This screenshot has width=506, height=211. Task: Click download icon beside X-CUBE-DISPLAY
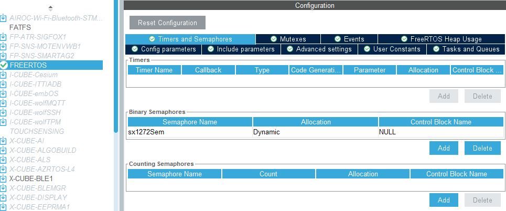[4, 197]
